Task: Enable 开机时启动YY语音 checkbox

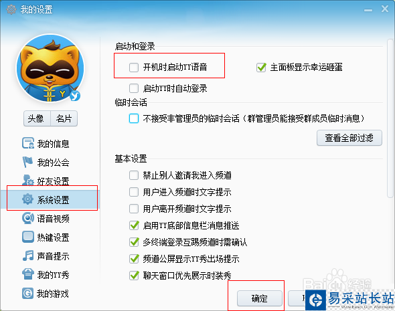Action: pyautogui.click(x=134, y=68)
